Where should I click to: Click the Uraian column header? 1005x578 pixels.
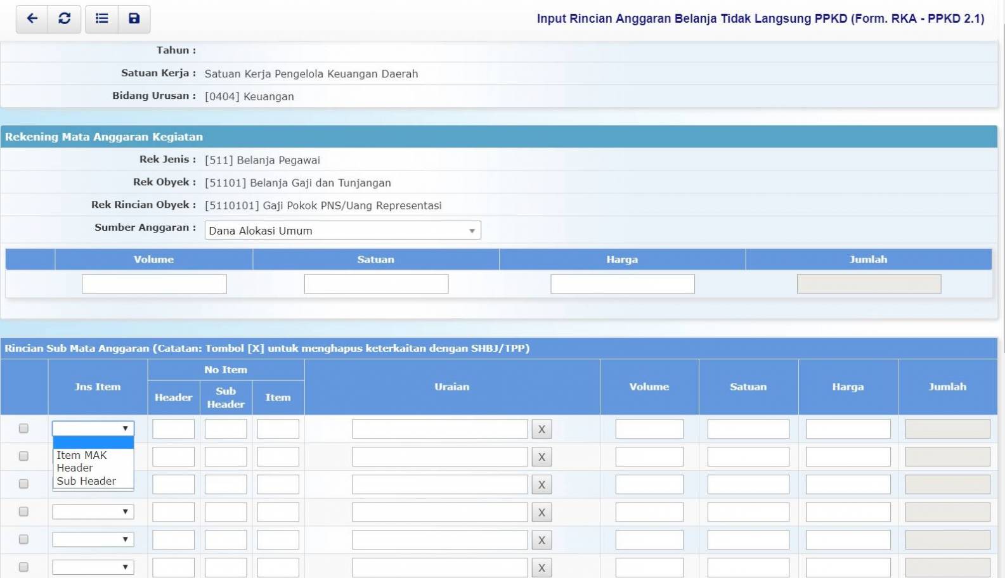click(x=452, y=387)
